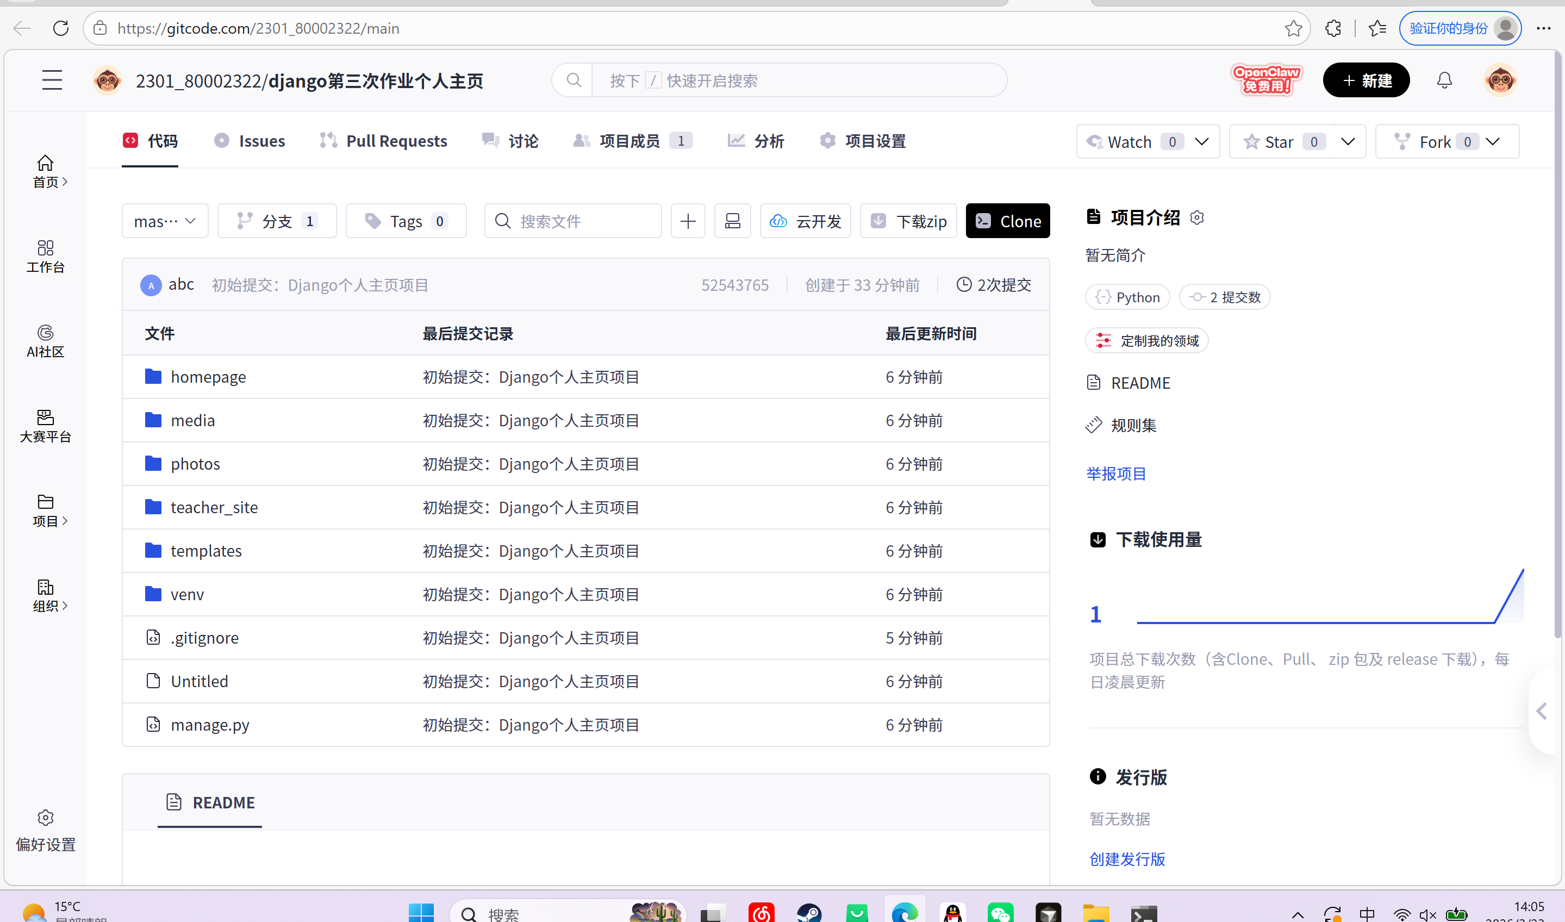Open the teacher_site folder
Image resolution: width=1565 pixels, height=922 pixels.
[214, 508]
